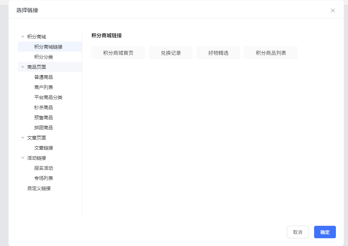Select 秒杀商品 tree item
The height and width of the screenshot is (246, 348).
[x=44, y=108]
